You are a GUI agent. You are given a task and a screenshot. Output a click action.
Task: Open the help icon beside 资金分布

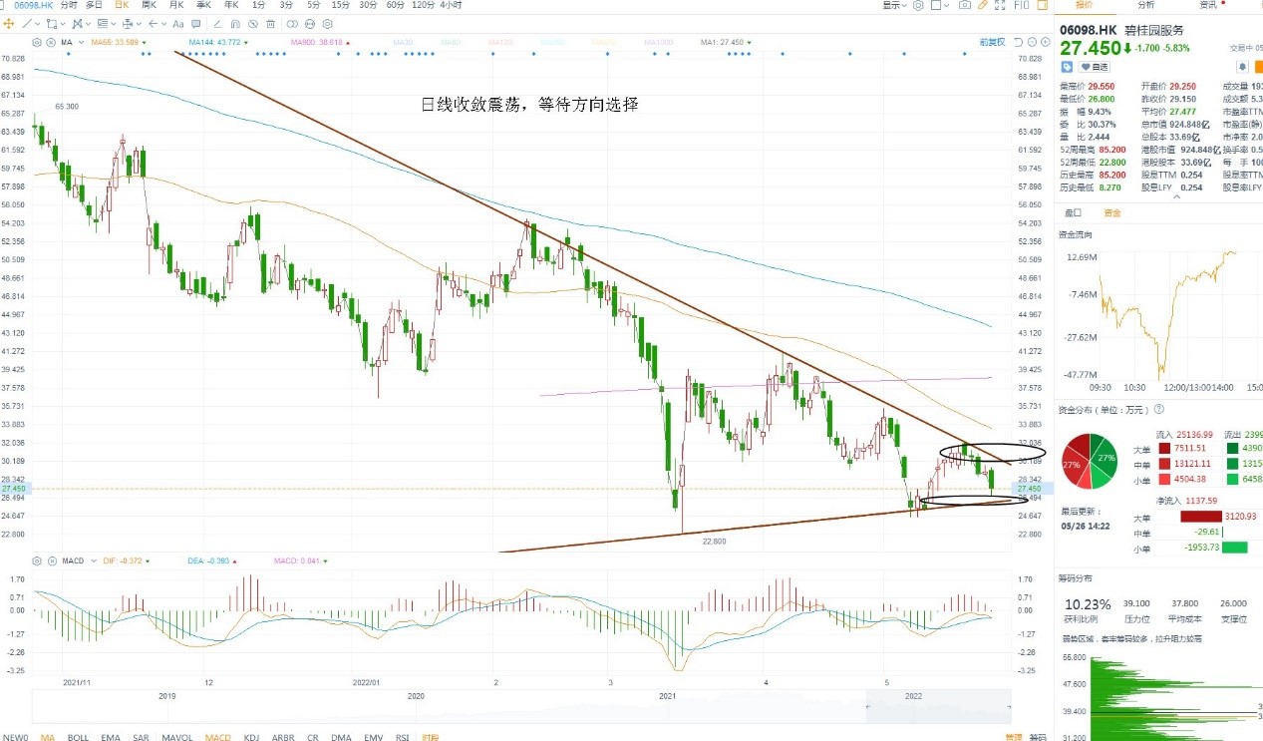(1159, 409)
